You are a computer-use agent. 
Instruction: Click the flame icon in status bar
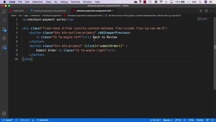pyautogui.click(x=33, y=120)
